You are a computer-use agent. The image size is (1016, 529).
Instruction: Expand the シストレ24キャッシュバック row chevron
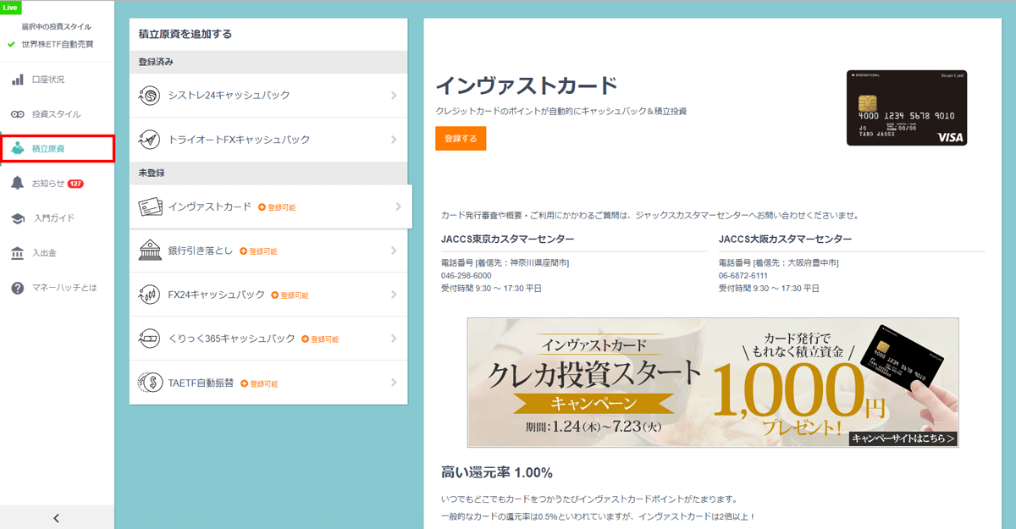tap(395, 96)
